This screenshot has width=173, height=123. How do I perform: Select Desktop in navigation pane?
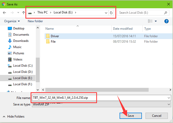tap(19, 28)
